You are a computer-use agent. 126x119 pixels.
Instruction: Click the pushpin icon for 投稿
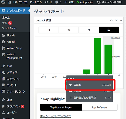pos(4,66)
